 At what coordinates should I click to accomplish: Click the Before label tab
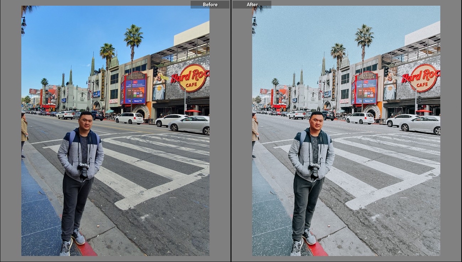210,4
